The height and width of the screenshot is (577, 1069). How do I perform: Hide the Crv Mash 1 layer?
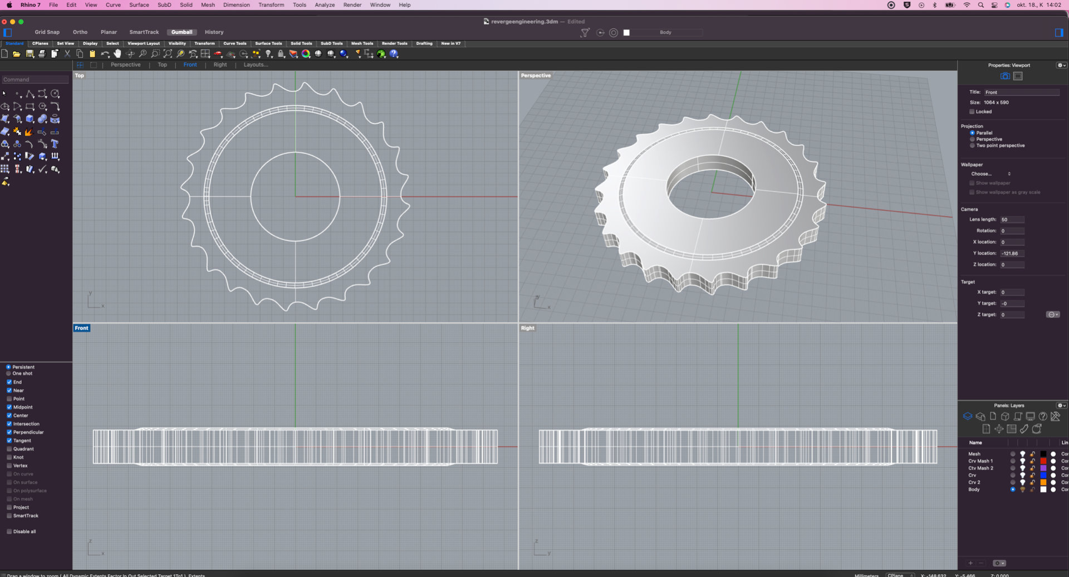[x=1022, y=461]
